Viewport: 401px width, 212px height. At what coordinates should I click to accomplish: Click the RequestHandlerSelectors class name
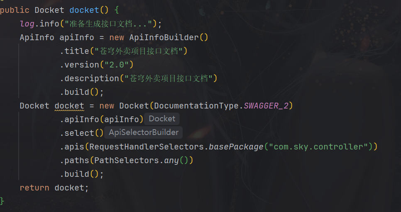(x=147, y=147)
